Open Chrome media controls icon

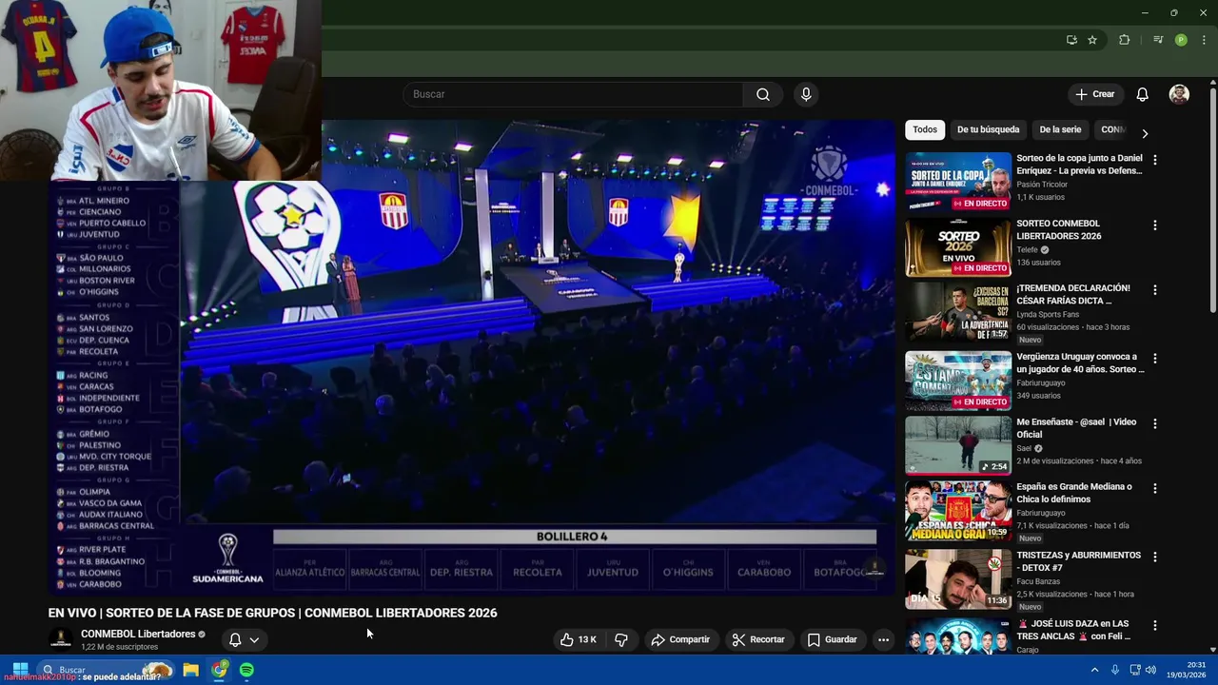pyautogui.click(x=1158, y=40)
